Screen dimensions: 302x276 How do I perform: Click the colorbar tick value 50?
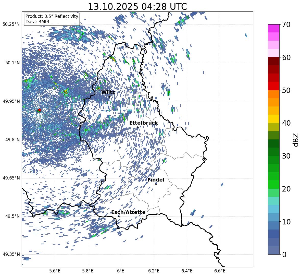[x=286, y=90]
